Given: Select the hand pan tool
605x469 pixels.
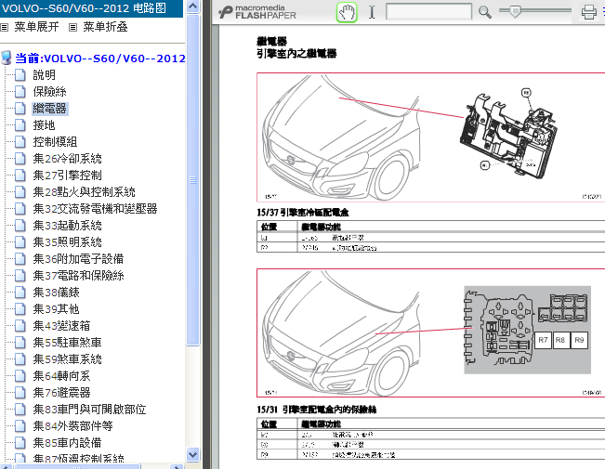Looking at the screenshot, I should click(347, 12).
